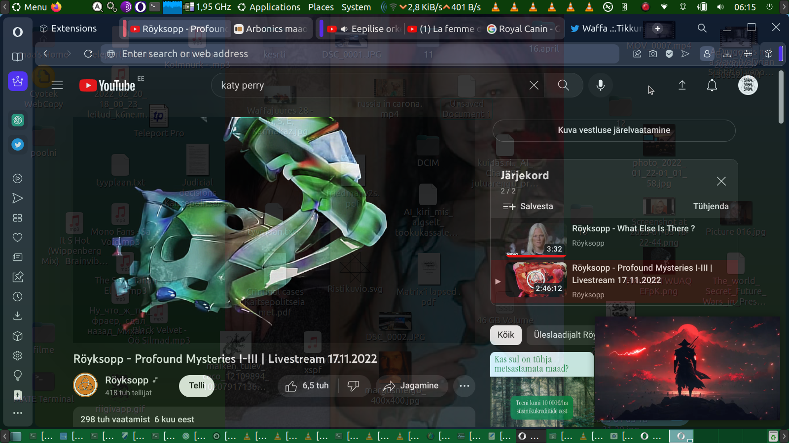Click Kuva vestluse järelvaatamine button

[x=614, y=130]
